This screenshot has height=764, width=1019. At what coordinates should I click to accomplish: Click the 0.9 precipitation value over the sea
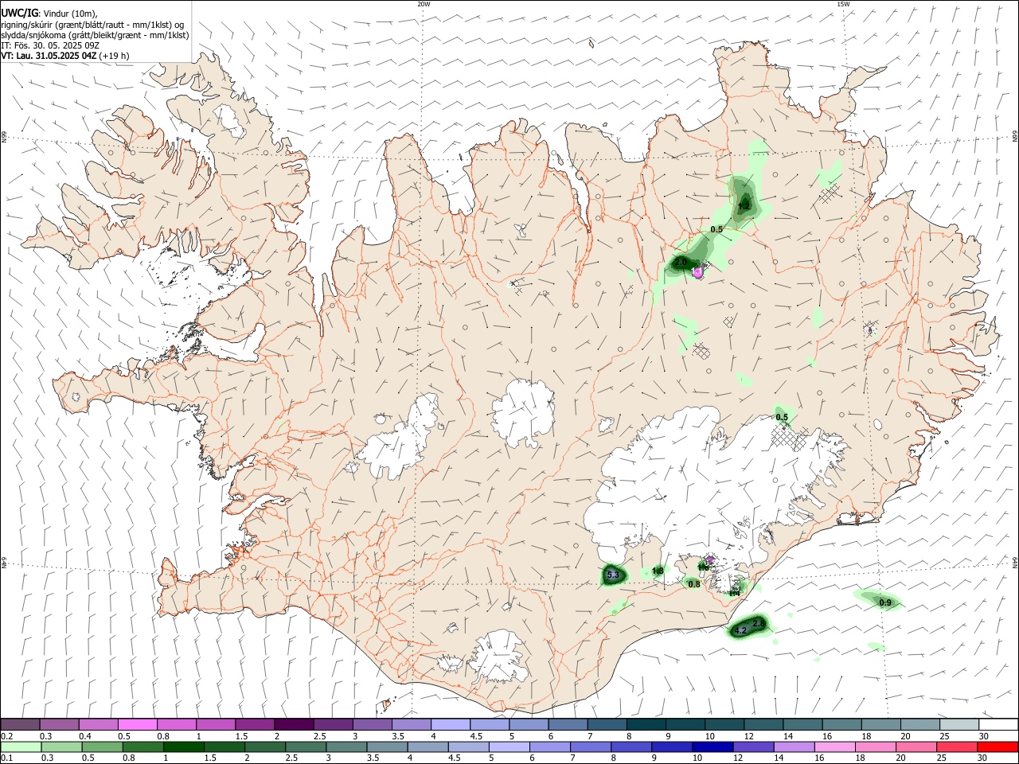[885, 603]
